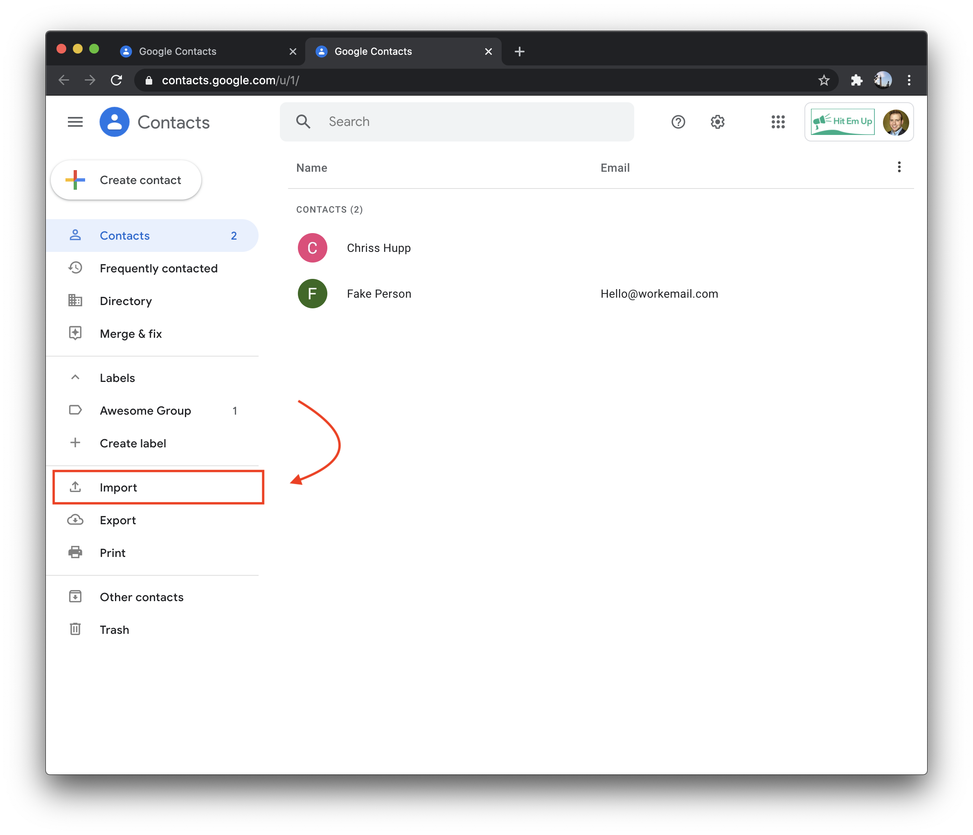The width and height of the screenshot is (973, 835).
Task: Close the second Google Contacts tab
Action: point(489,52)
